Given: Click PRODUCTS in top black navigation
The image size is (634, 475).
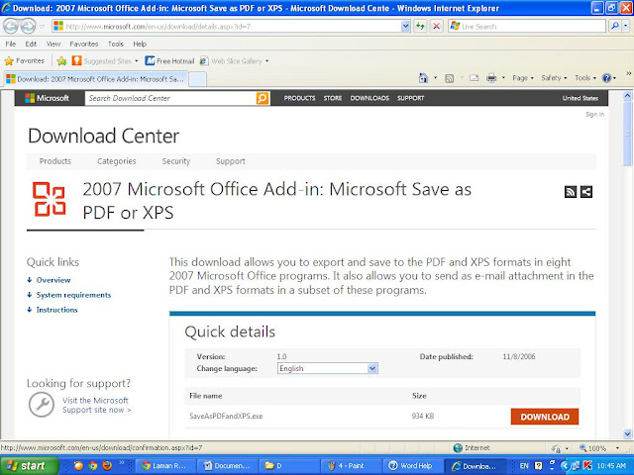Looking at the screenshot, I should [x=299, y=98].
